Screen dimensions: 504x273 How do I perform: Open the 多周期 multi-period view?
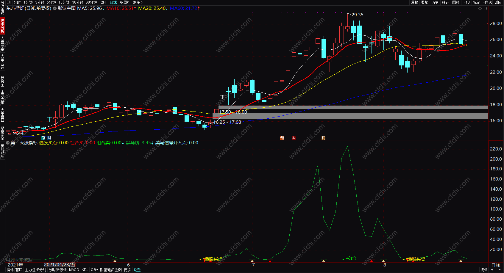pyautogui.click(x=125, y=2)
